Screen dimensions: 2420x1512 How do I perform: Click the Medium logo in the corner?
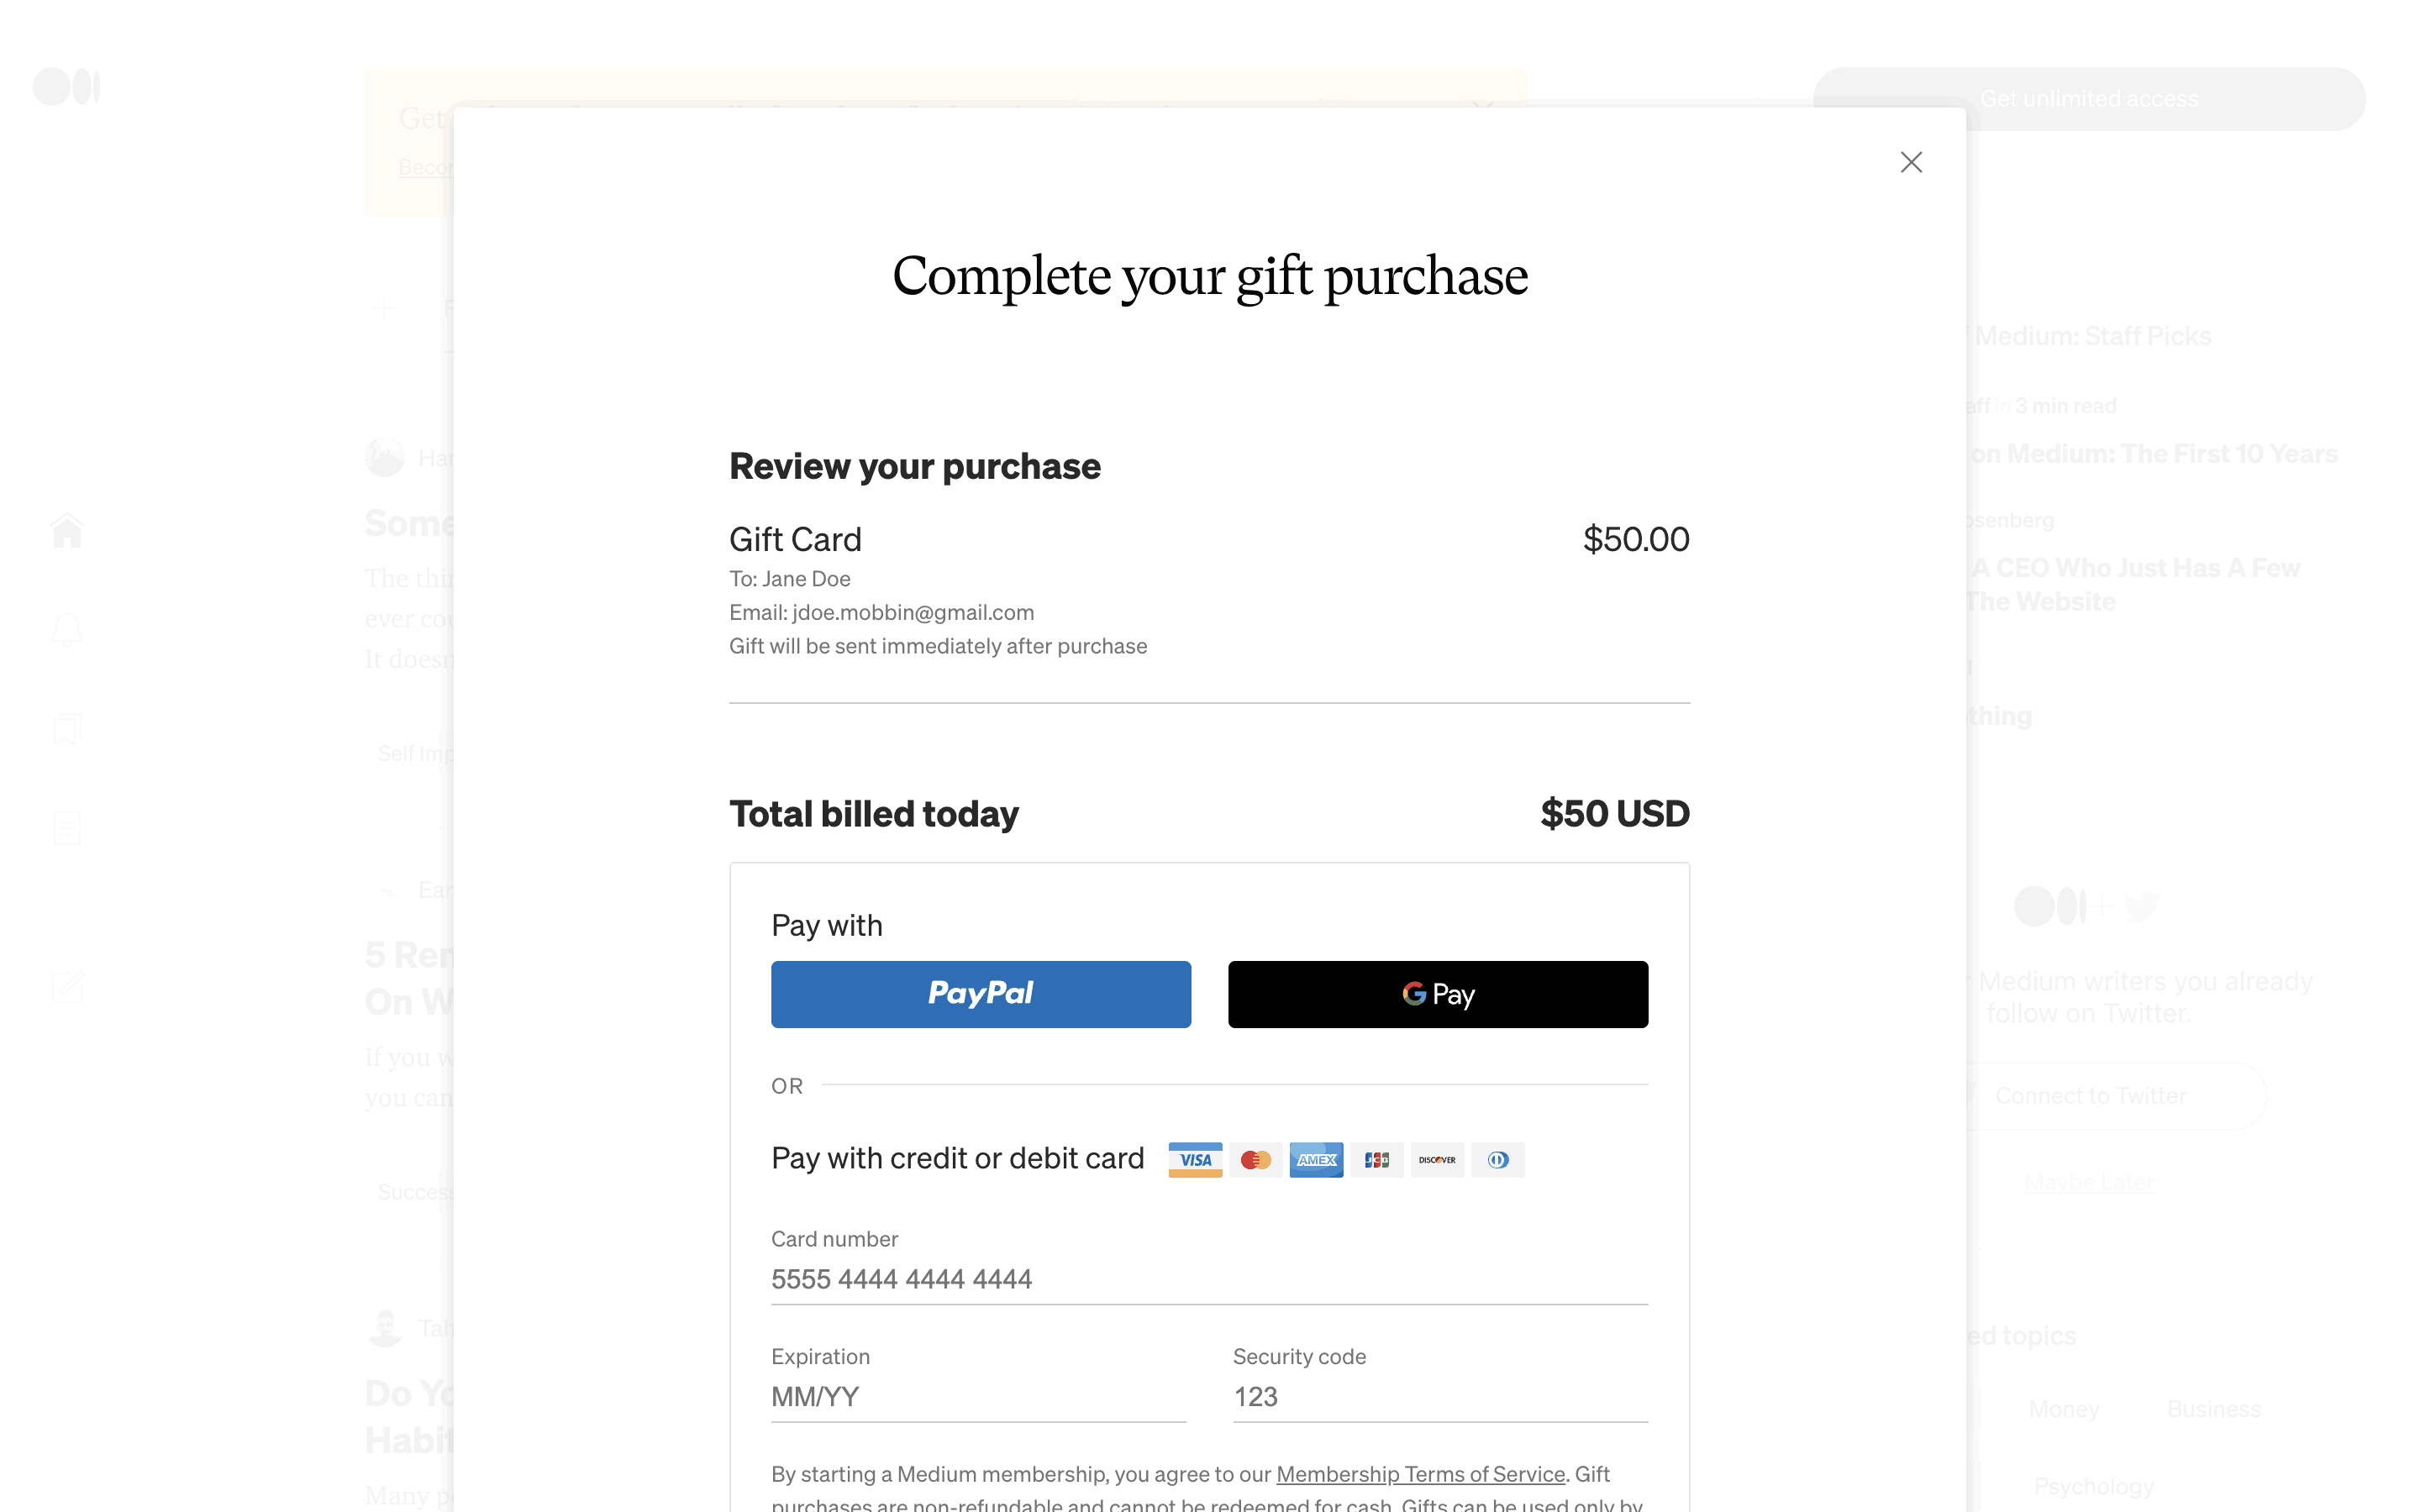click(66, 86)
